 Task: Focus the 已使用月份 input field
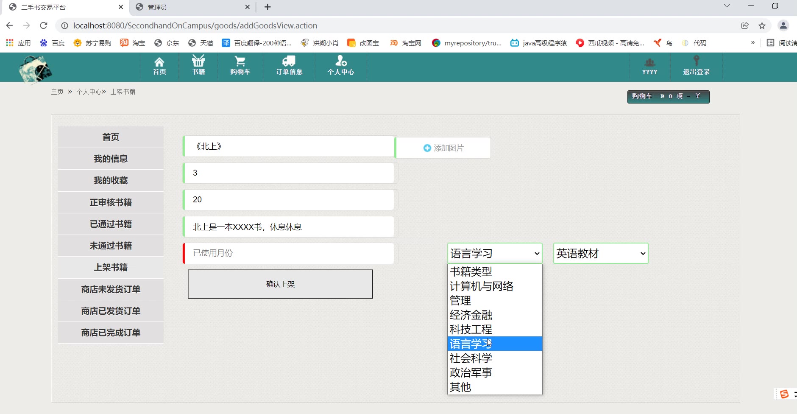tap(290, 253)
